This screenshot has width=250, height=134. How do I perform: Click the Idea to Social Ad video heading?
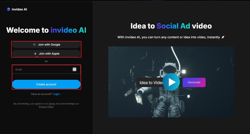click(171, 26)
